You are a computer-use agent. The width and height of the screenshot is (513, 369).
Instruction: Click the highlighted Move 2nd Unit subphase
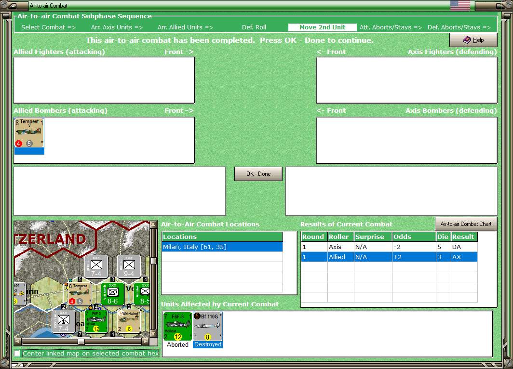coord(322,27)
